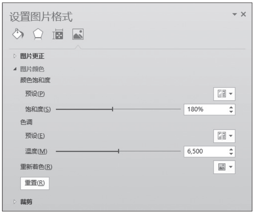Image resolution: width=257 pixels, height=215 pixels.
Task: Click the 重置(R) reset button
Action: click(35, 183)
